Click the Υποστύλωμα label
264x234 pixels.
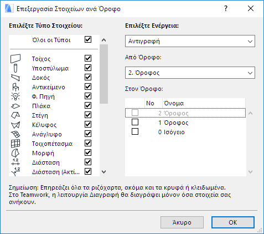[50, 68]
